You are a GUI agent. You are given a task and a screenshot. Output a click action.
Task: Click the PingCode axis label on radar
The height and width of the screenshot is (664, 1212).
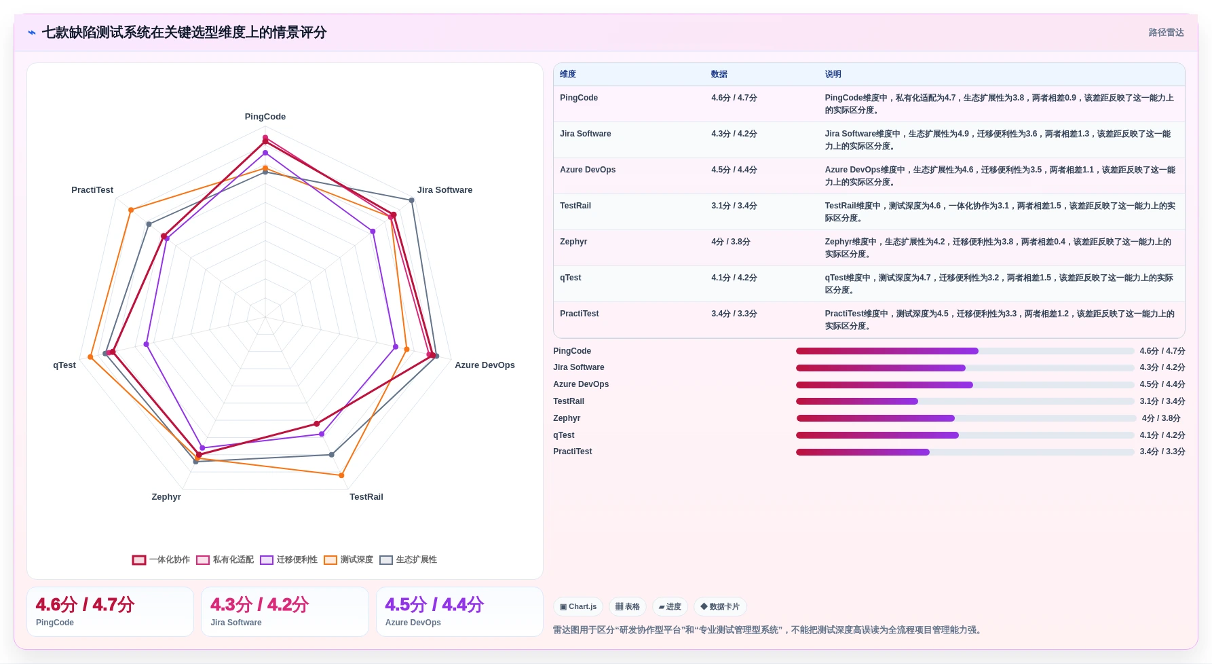click(x=265, y=117)
